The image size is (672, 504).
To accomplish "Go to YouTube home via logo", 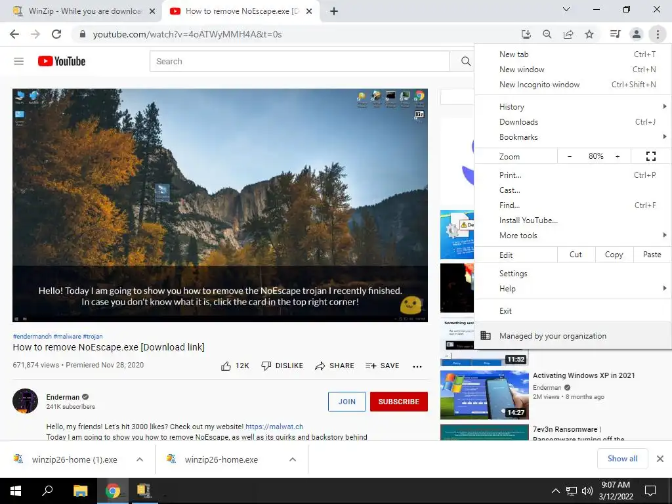I will pyautogui.click(x=62, y=61).
